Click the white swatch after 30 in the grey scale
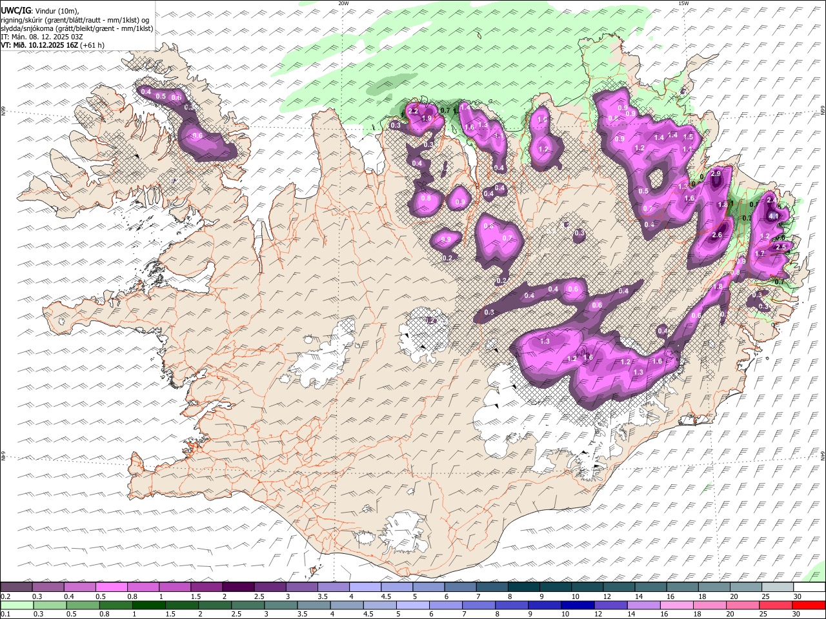This screenshot has height=619, width=826. pyautogui.click(x=809, y=587)
